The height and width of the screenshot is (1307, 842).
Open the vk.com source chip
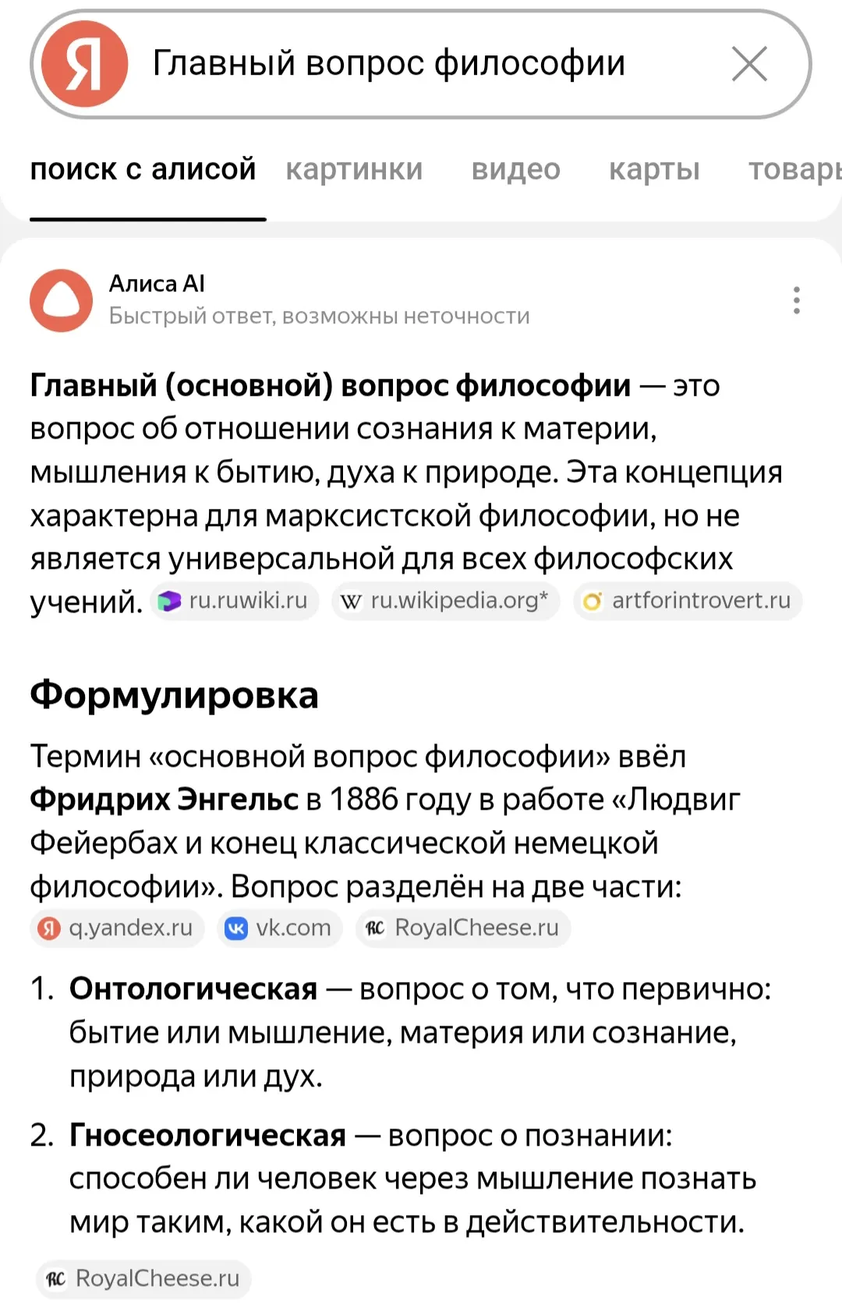click(280, 928)
